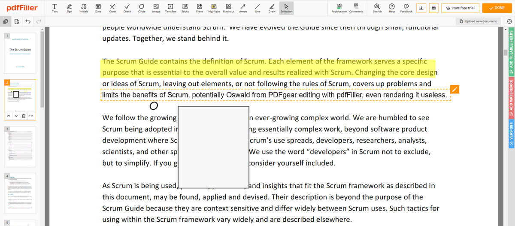Activate the Circle tool
This screenshot has width=515, height=226.
tap(142, 8)
